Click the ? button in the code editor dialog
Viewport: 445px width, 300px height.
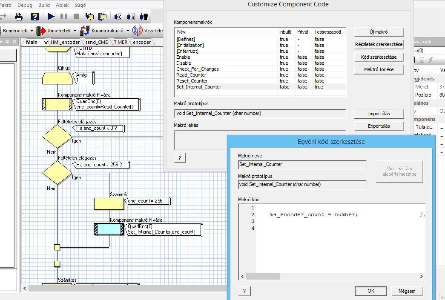click(x=244, y=291)
